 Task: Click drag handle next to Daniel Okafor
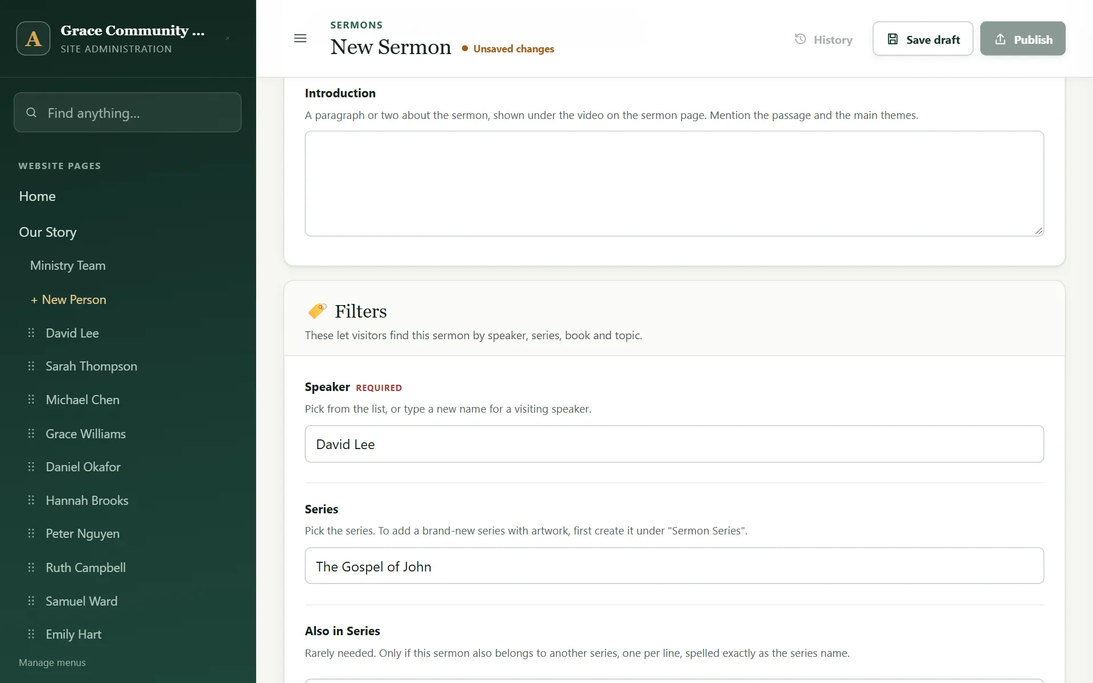click(x=31, y=467)
